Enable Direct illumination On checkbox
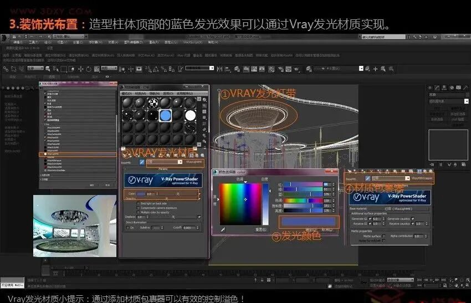This screenshot has width=471, height=303. (127, 228)
